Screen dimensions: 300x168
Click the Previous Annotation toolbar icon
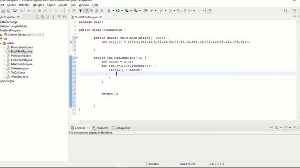170,11
